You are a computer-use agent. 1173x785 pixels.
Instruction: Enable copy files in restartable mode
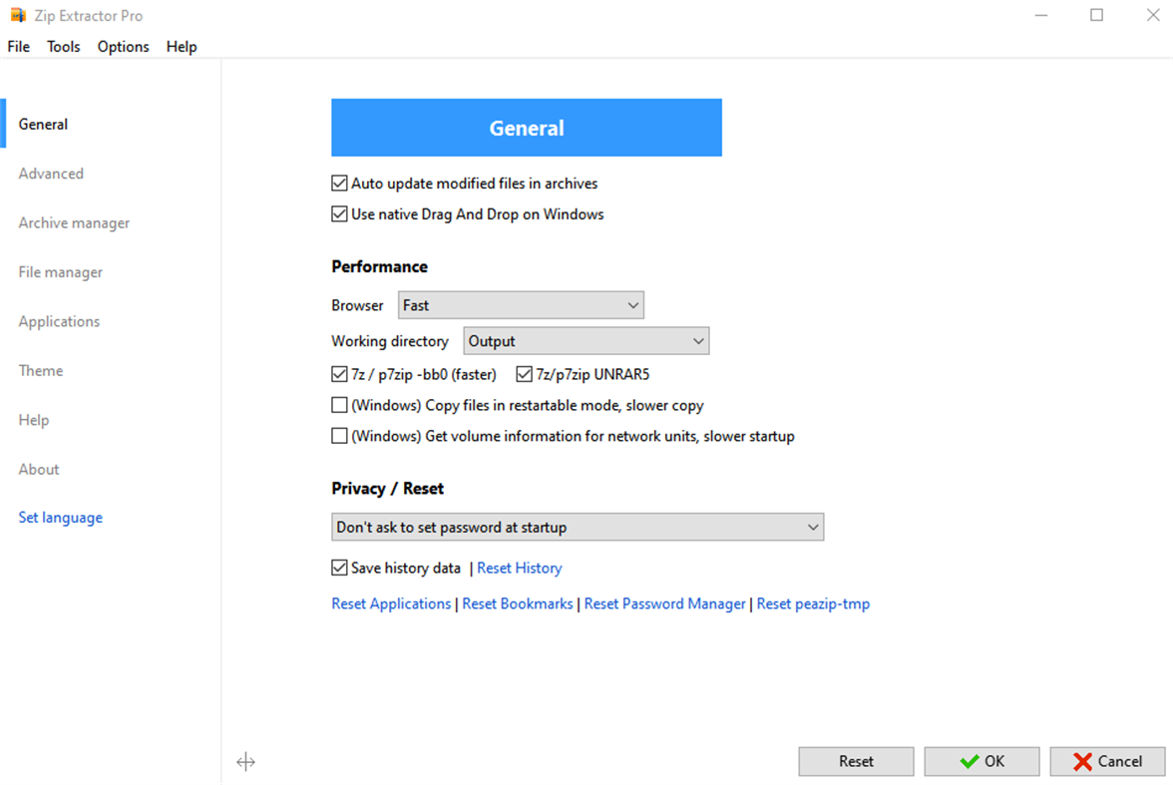tap(339, 405)
